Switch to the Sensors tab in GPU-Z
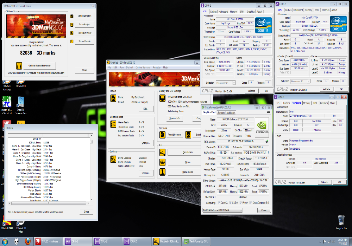 click(221, 113)
